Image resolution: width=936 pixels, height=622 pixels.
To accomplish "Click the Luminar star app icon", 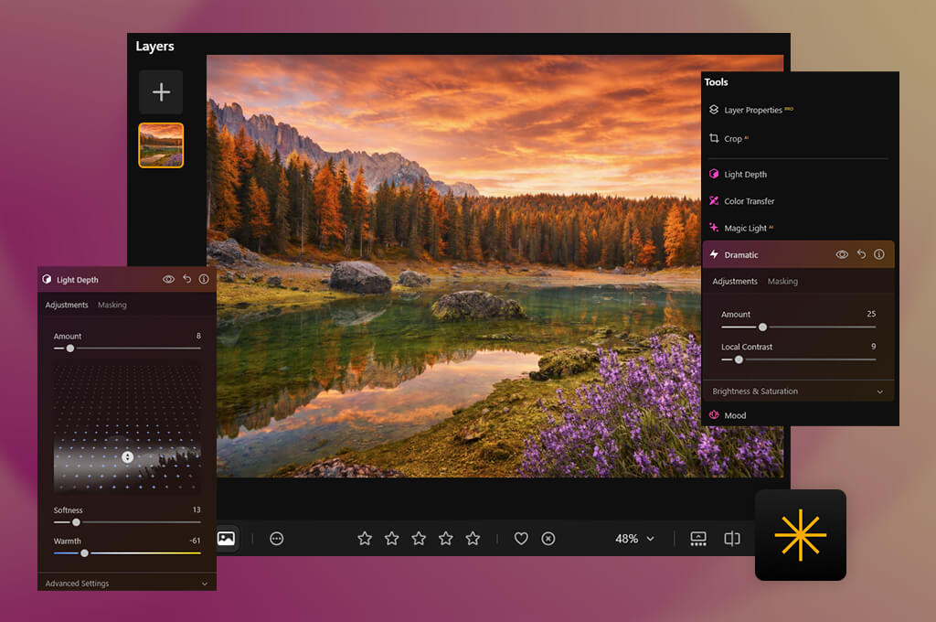I will coord(801,535).
